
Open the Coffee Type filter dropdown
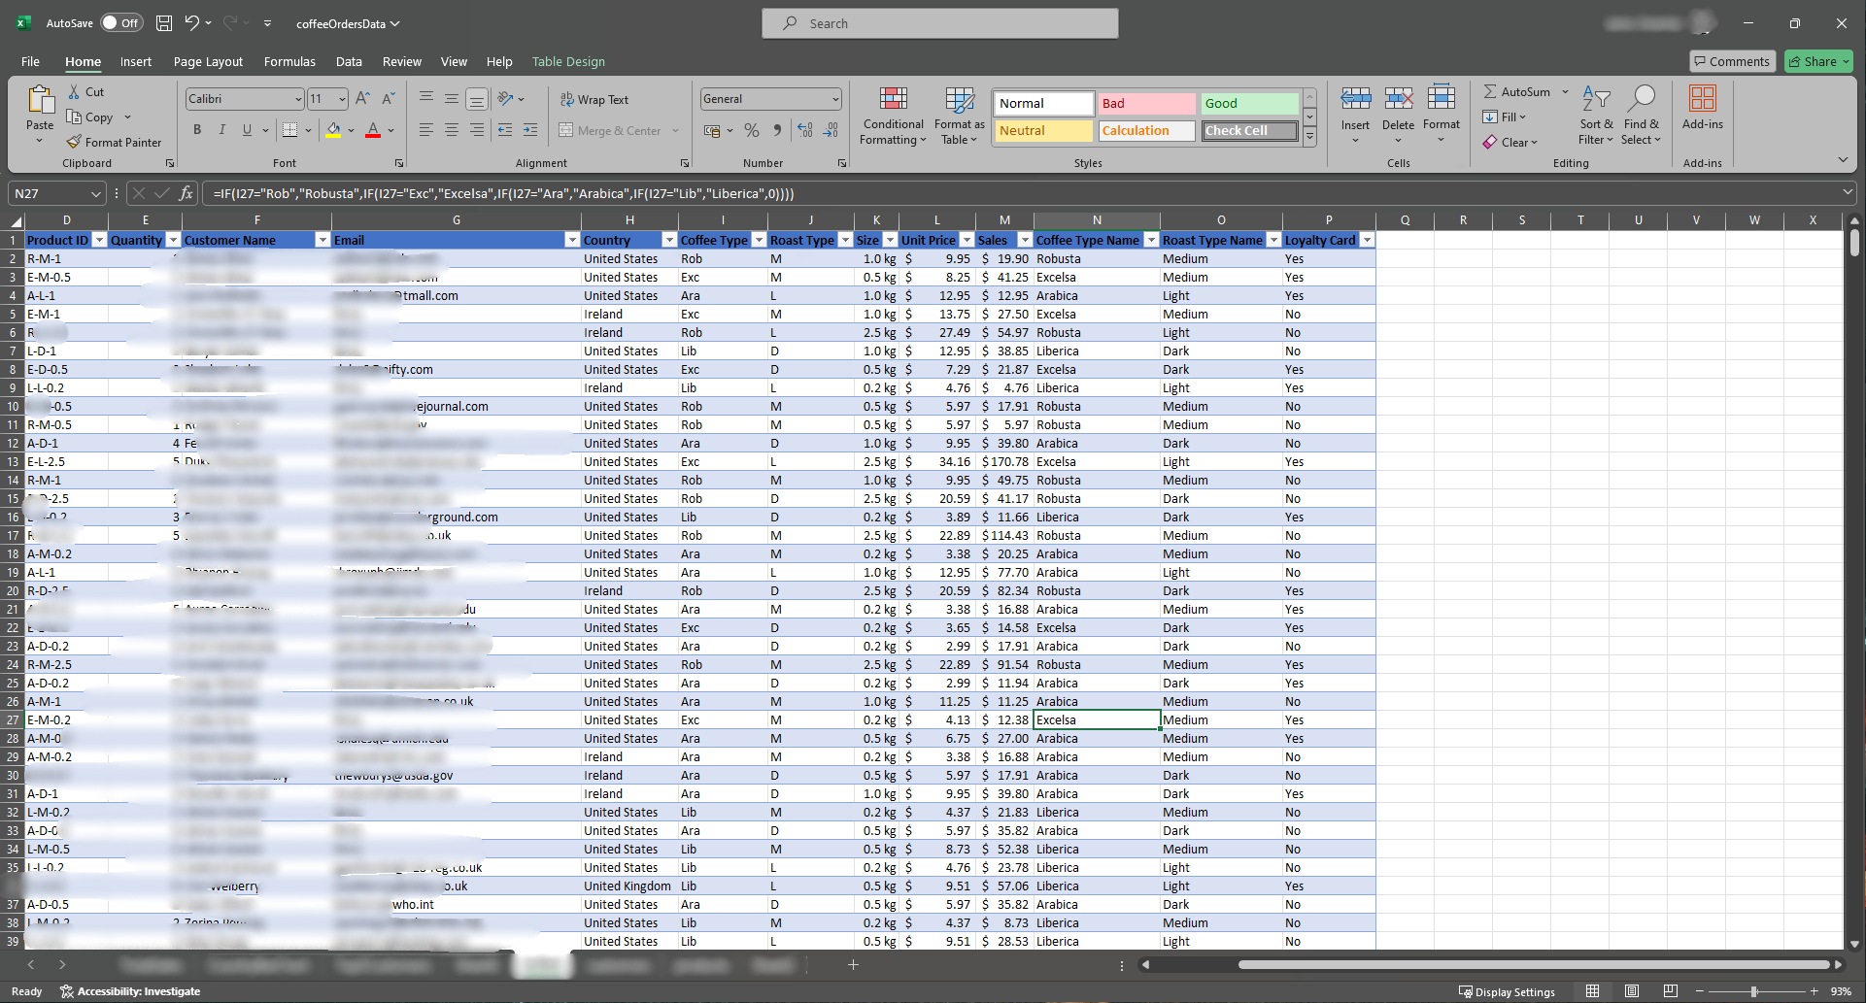(759, 240)
